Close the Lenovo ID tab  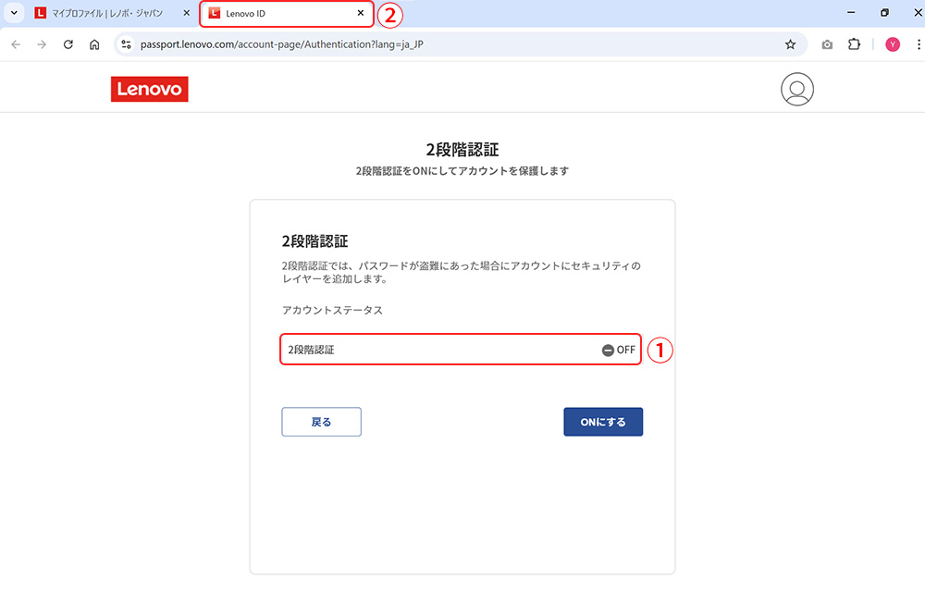coord(361,13)
